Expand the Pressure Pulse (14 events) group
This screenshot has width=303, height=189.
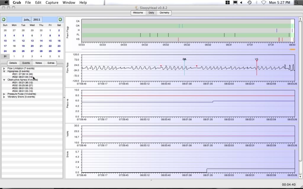click(4, 94)
